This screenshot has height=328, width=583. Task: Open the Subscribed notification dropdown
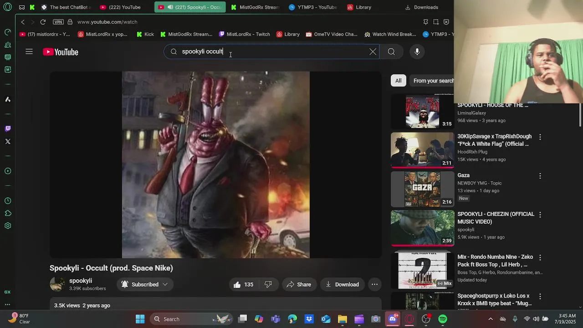click(145, 284)
